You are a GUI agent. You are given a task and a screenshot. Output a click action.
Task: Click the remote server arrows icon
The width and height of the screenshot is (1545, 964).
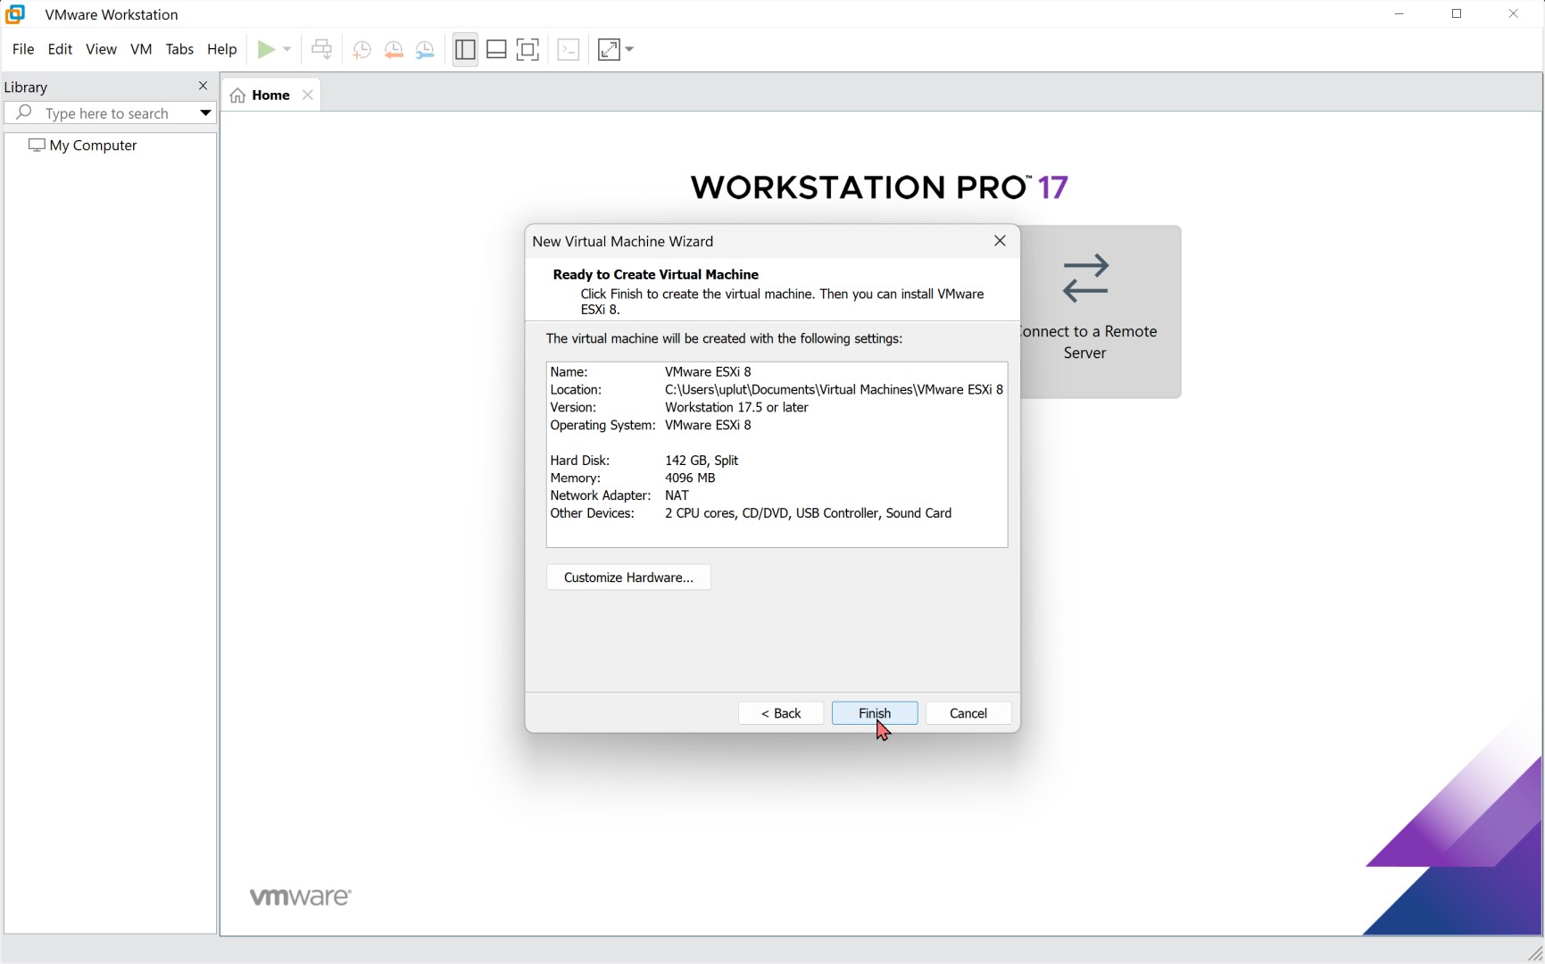tap(1085, 278)
